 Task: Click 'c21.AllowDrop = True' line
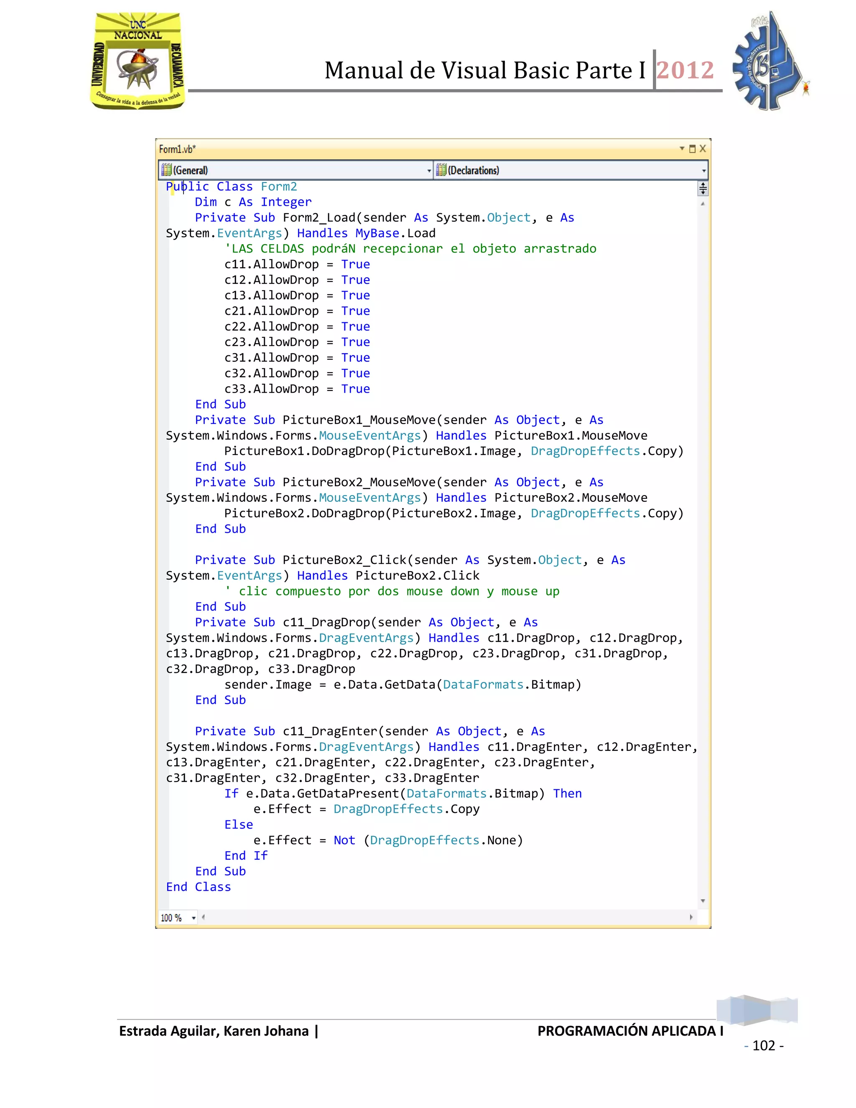tap(297, 311)
